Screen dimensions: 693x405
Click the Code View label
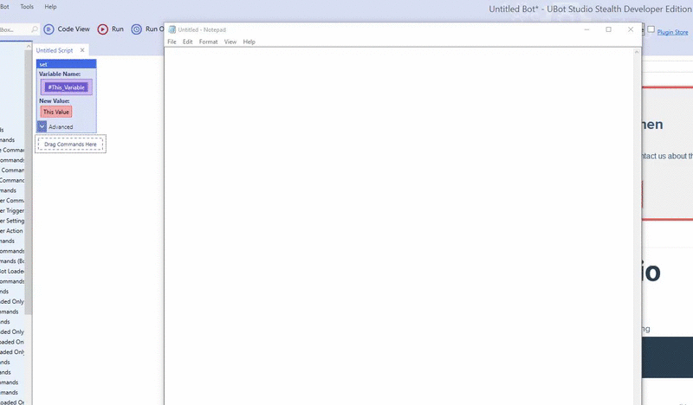tap(74, 29)
